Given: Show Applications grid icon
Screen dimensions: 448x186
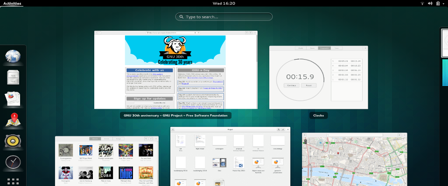Looking at the screenshot, I should pos(13,182).
